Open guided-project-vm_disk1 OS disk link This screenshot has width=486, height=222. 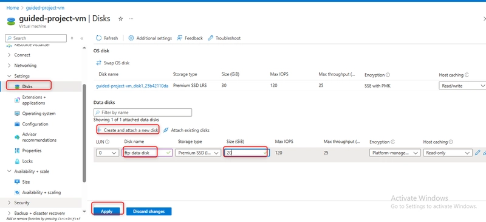pos(132,86)
